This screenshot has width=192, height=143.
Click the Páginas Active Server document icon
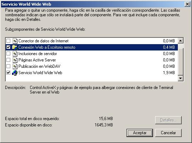(15, 60)
